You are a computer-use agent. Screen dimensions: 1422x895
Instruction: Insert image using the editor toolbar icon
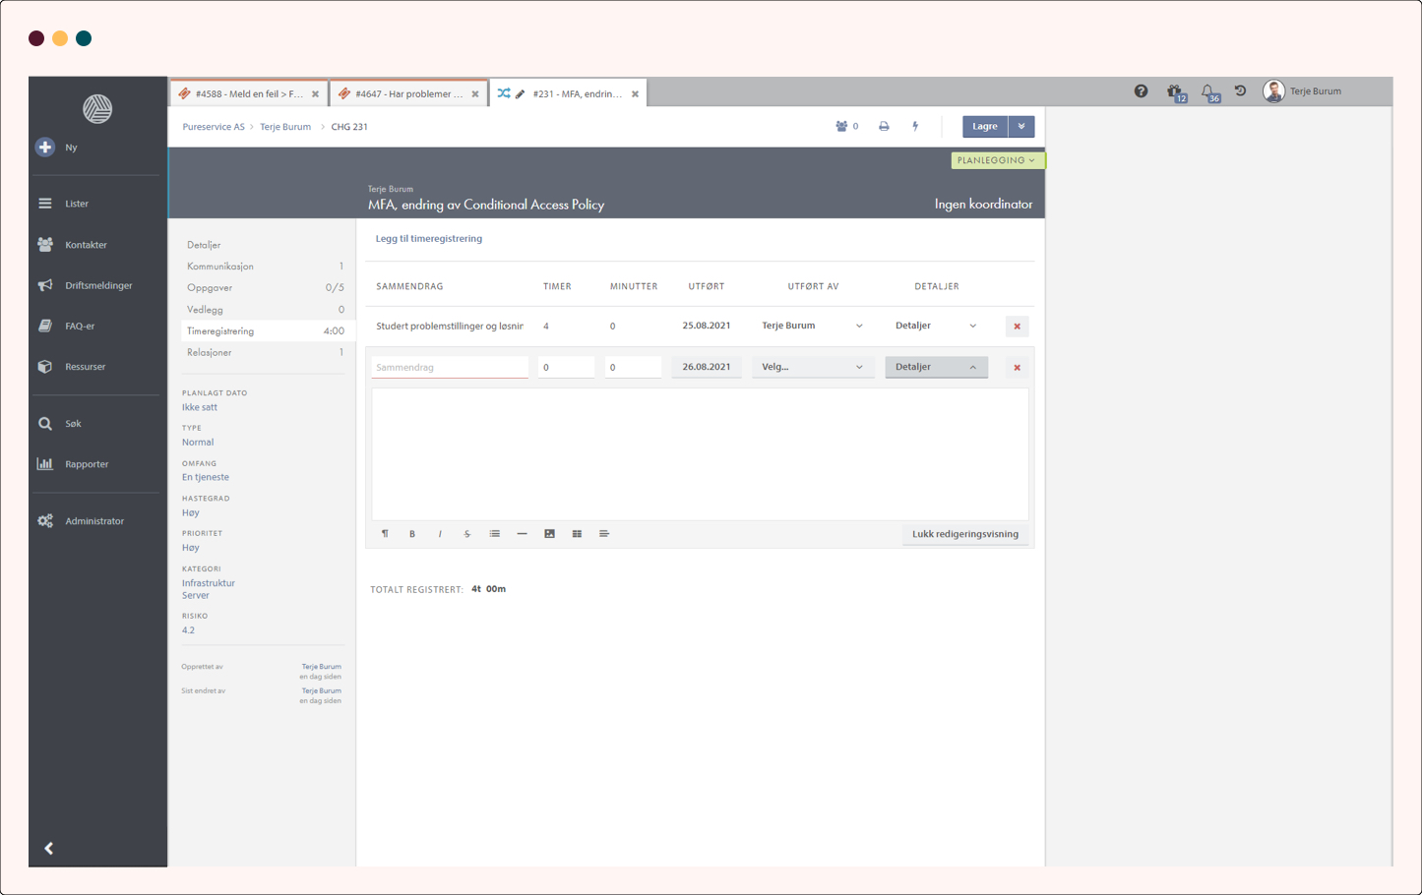click(x=549, y=534)
